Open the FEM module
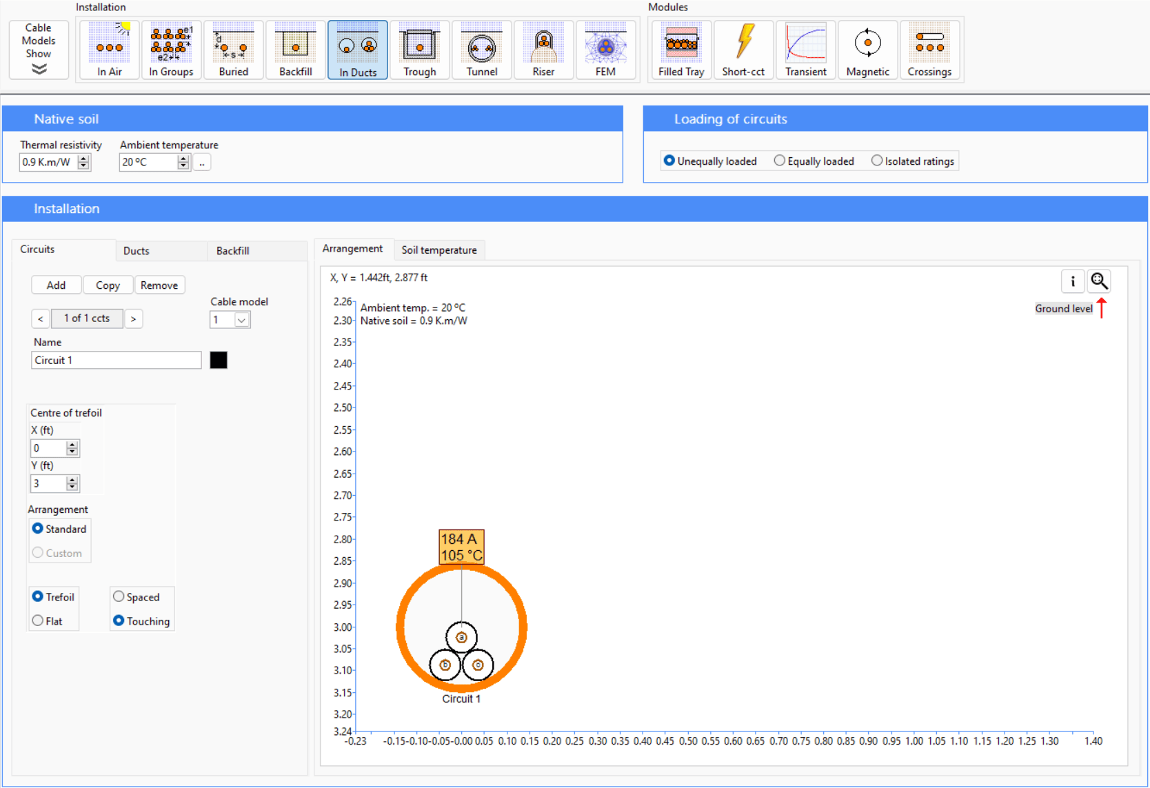The image size is (1150, 788). (x=605, y=48)
